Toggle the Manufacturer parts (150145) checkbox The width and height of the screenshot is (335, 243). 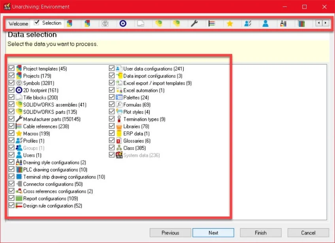11,119
